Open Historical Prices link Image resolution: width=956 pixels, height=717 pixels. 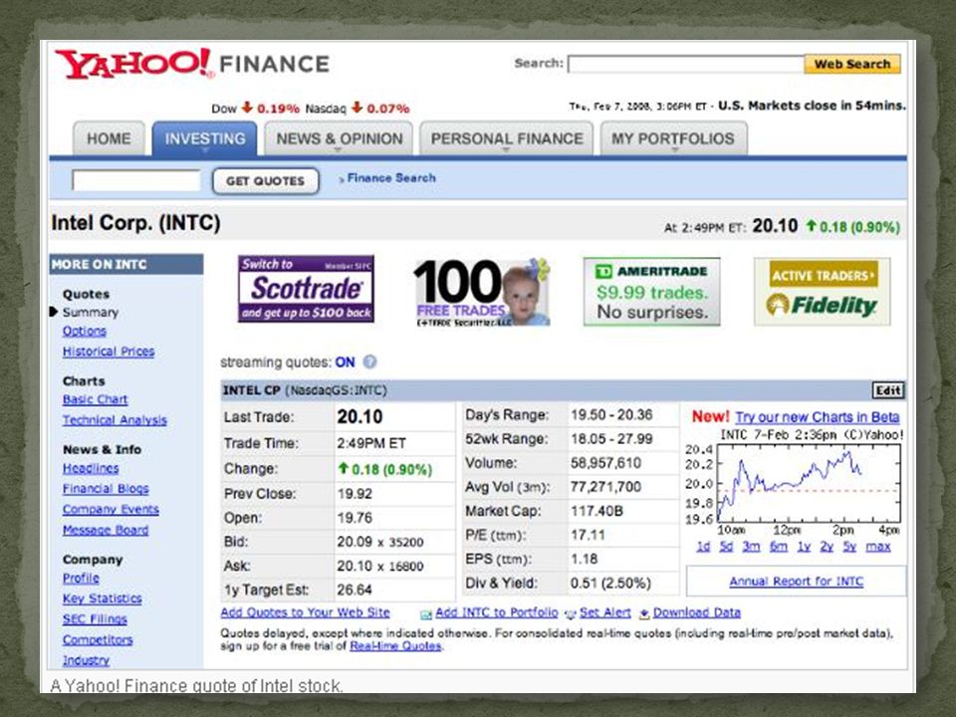point(109,352)
